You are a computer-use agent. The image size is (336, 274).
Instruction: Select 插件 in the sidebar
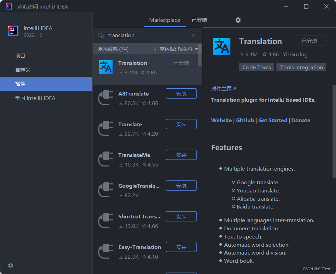click(x=46, y=84)
